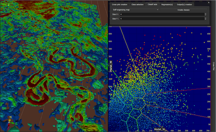Open the Self-organizing map method dropdown
The width and height of the screenshot is (216, 132).
click(x=136, y=10)
